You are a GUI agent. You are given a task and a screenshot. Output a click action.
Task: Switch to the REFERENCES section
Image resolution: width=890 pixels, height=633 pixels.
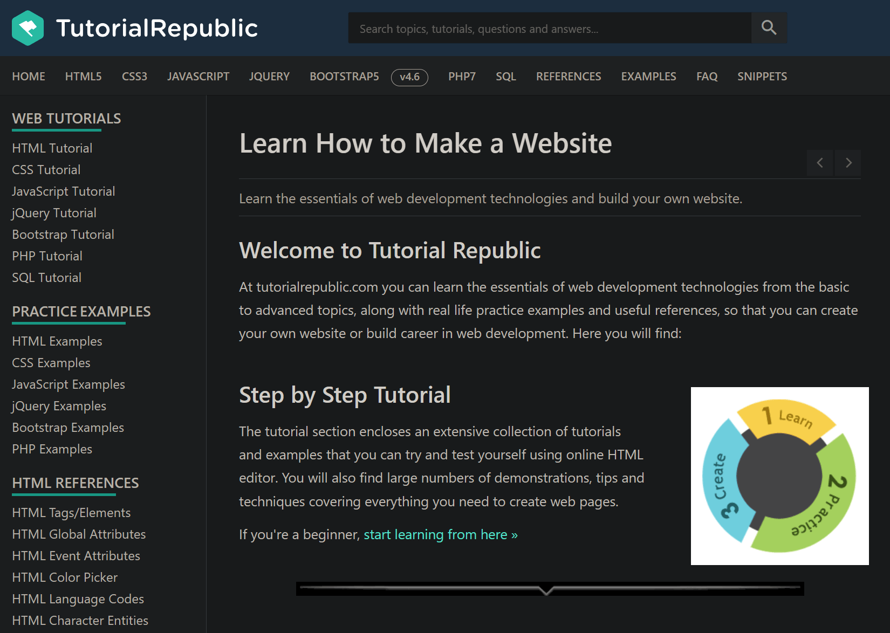(569, 76)
